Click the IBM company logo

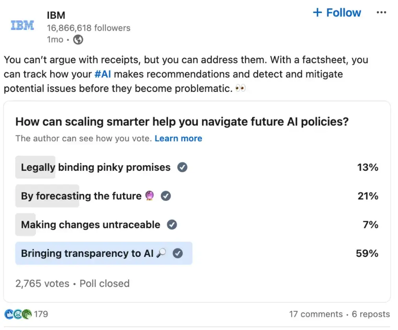coord(22,25)
